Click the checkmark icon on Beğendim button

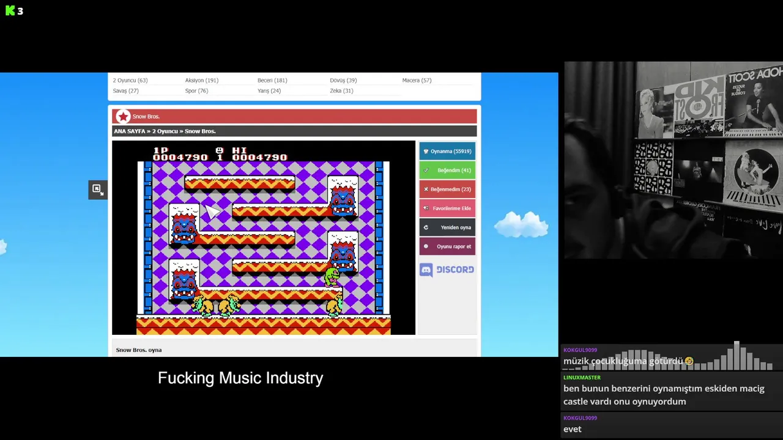point(426,170)
